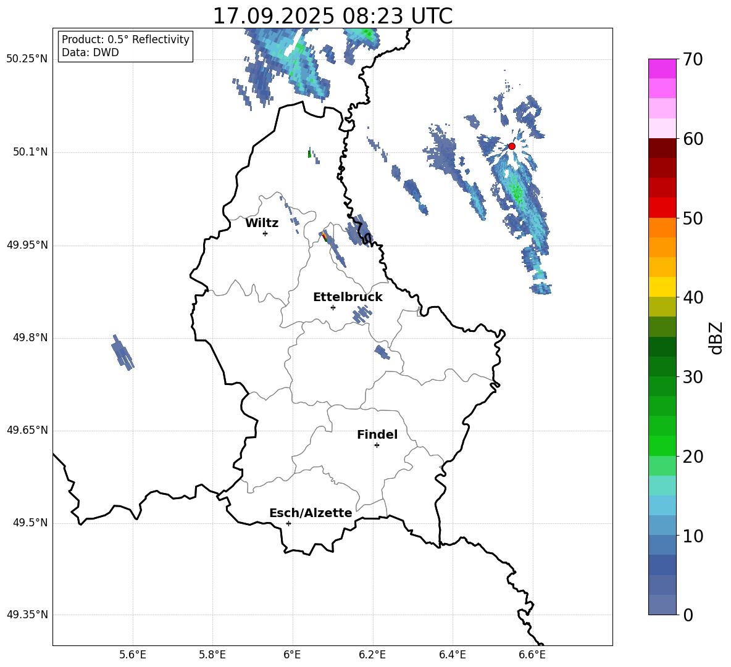Click the Ettelbruck station cross marker
The image size is (731, 667).
pyautogui.click(x=333, y=307)
